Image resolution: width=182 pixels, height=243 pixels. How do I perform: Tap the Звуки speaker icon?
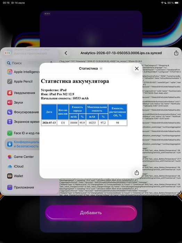click(10, 103)
